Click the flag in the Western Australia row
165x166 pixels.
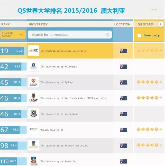pyautogui.click(x=123, y=145)
